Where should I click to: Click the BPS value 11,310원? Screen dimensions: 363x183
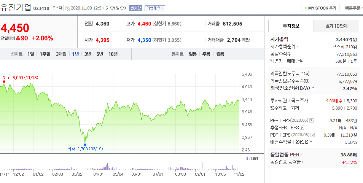pos(349,135)
